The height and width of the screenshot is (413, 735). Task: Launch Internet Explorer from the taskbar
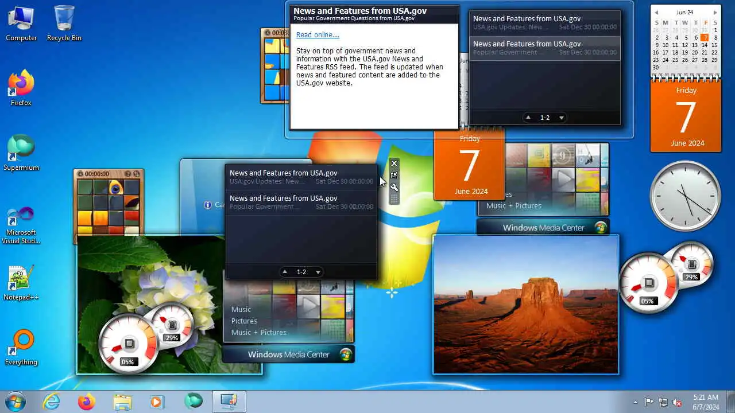point(52,402)
